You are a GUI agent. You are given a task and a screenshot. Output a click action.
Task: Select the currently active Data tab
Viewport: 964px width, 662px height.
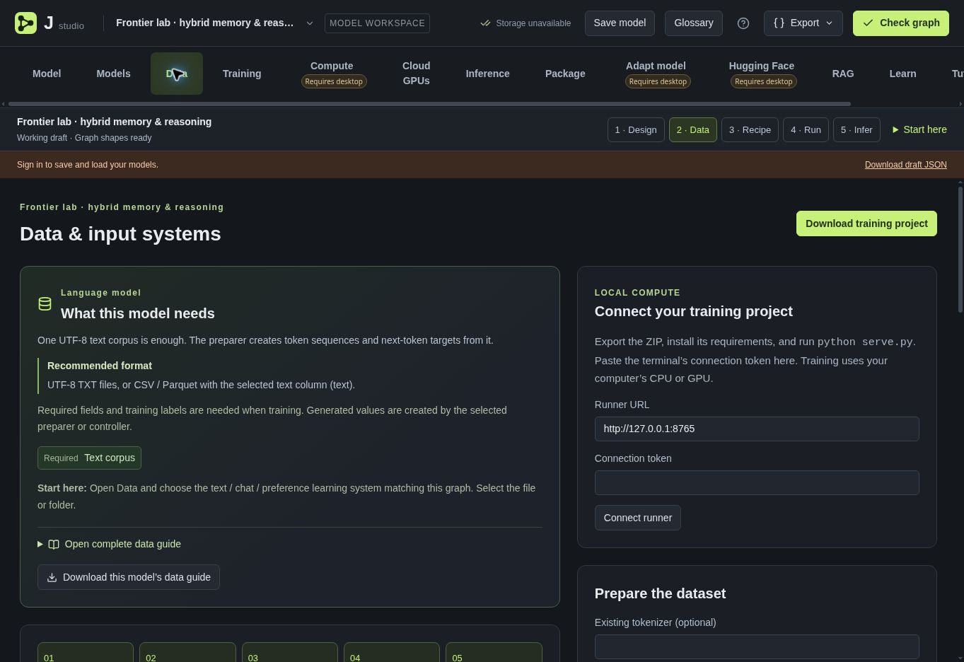pyautogui.click(x=177, y=74)
